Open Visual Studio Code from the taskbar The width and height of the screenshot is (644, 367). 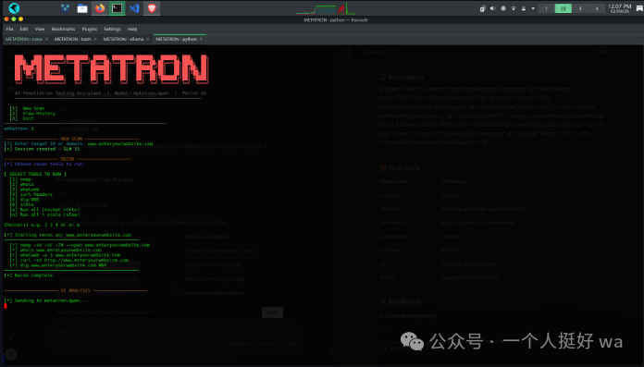pos(134,8)
